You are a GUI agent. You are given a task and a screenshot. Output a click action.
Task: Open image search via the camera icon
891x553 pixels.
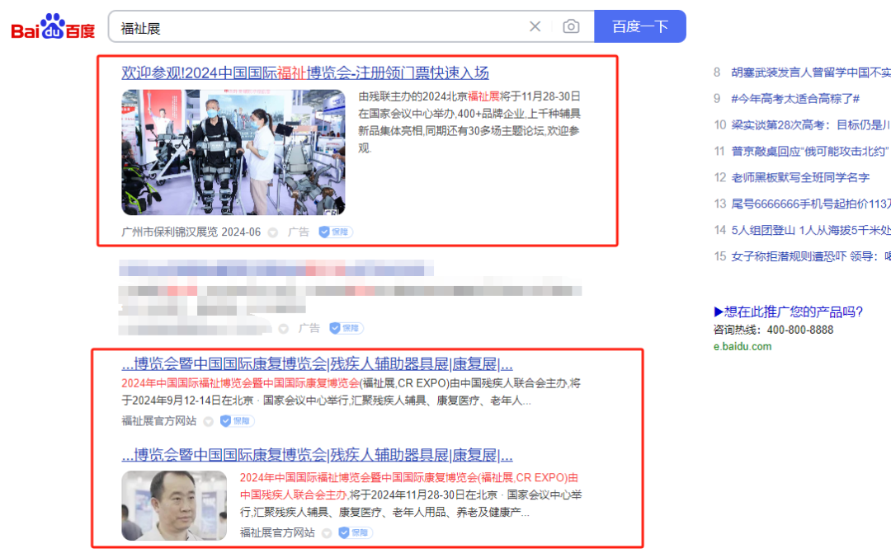tap(571, 26)
